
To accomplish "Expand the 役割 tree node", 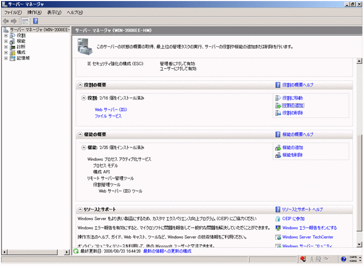I will tap(6, 36).
